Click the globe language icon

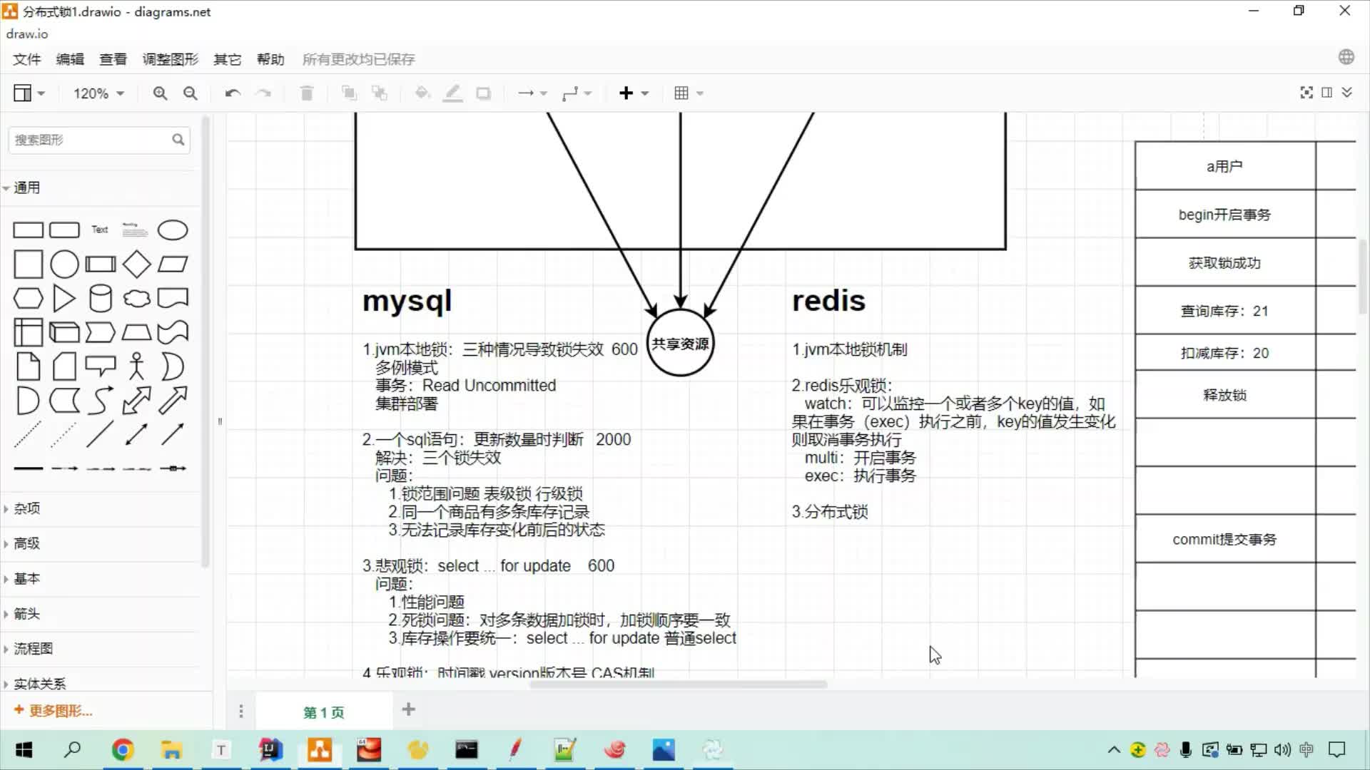[1346, 57]
